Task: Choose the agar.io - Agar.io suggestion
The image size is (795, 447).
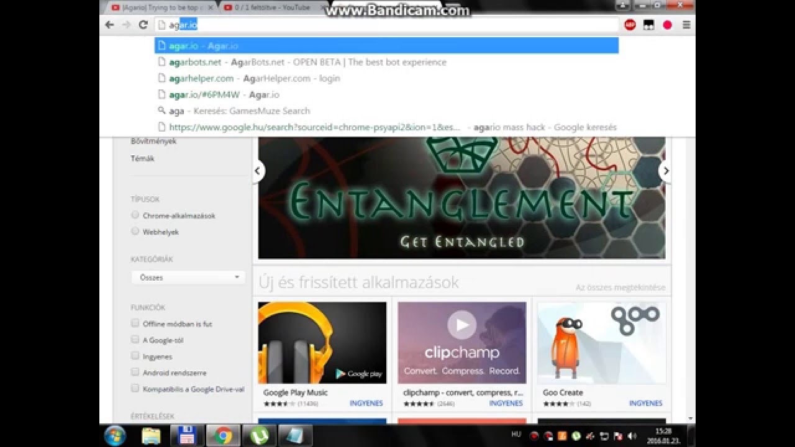Action: point(386,45)
